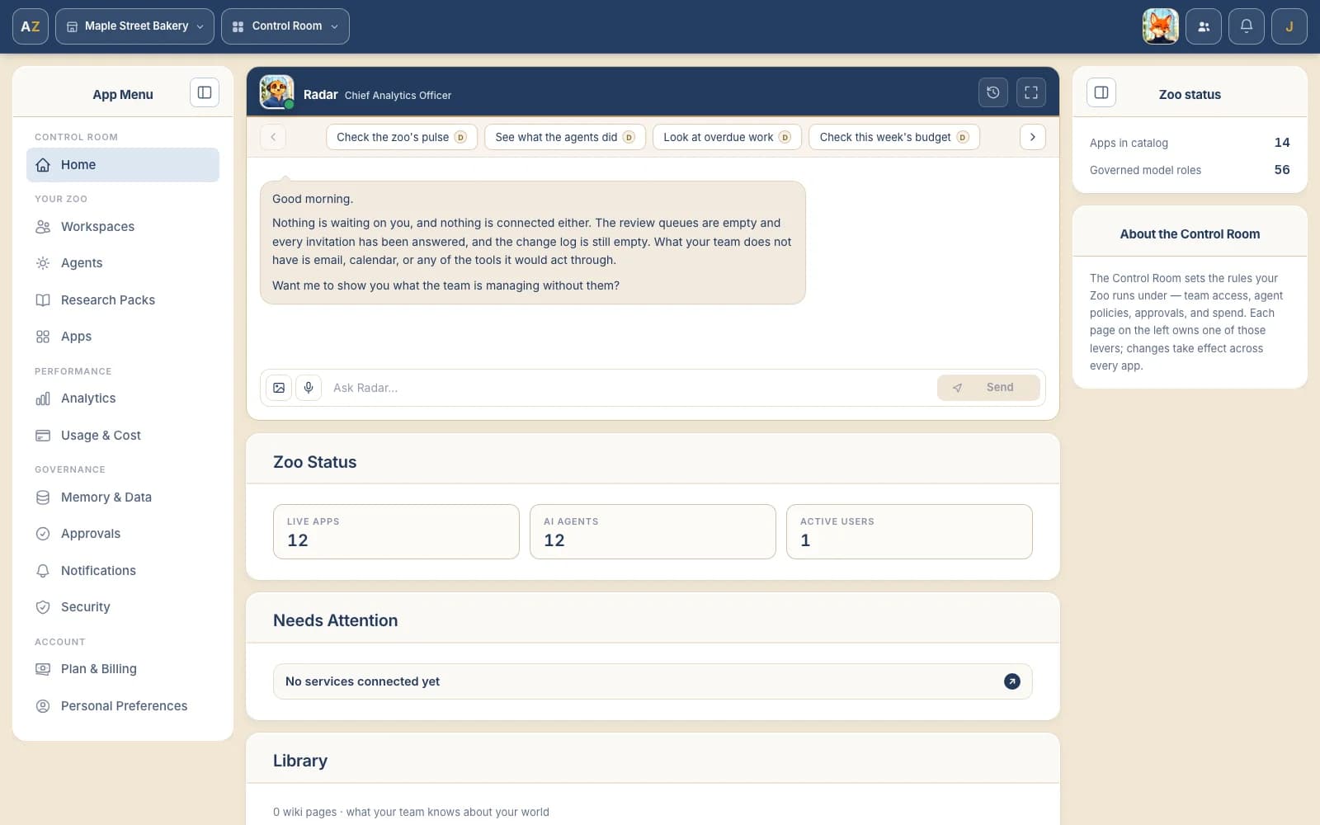Start voice input with the microphone icon
Screen dimensions: 1320x825
pos(309,388)
